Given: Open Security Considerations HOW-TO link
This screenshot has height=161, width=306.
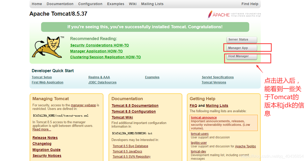Looking at the screenshot, I should click(99, 45).
